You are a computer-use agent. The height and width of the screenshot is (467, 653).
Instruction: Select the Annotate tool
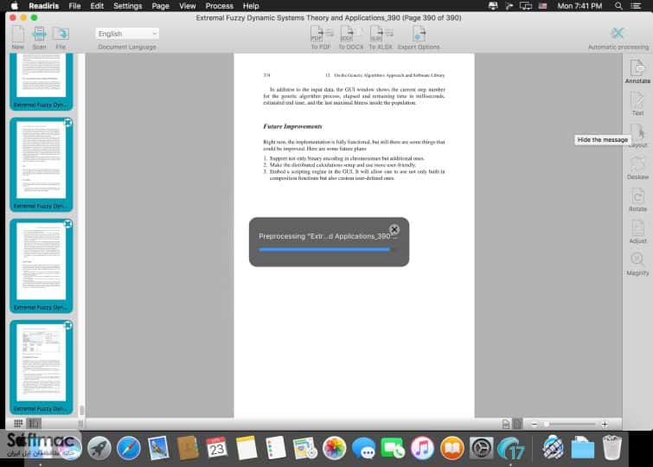coord(637,72)
